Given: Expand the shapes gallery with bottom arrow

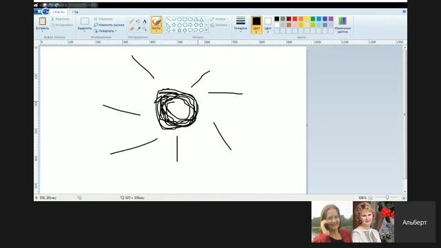Looking at the screenshot, I should (207, 30).
